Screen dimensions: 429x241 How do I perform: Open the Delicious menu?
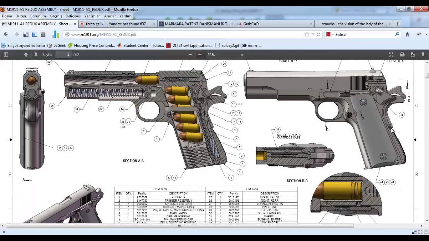point(73,16)
